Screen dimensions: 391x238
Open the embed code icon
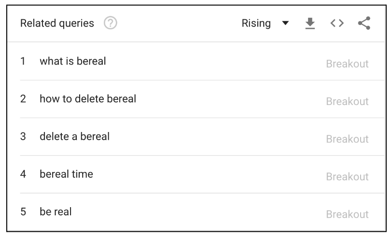(x=337, y=23)
